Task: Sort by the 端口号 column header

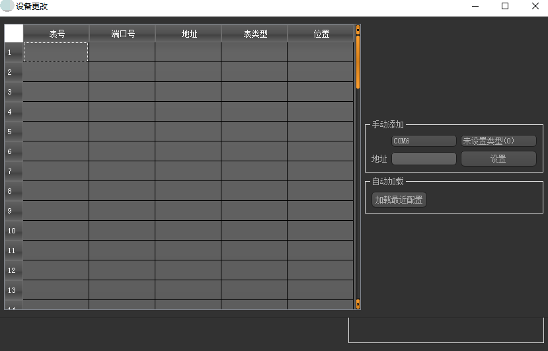Action: point(122,34)
